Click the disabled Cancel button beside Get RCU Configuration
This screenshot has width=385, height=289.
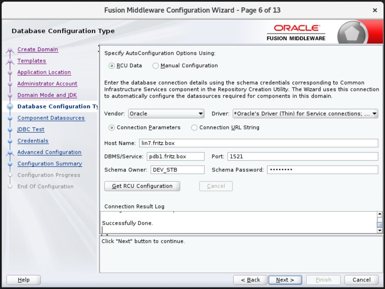point(216,186)
